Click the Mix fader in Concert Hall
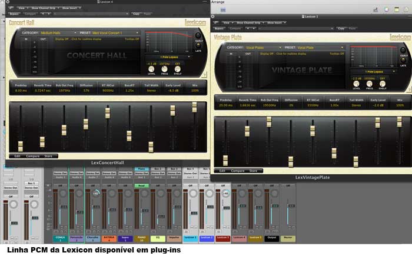 (194, 107)
